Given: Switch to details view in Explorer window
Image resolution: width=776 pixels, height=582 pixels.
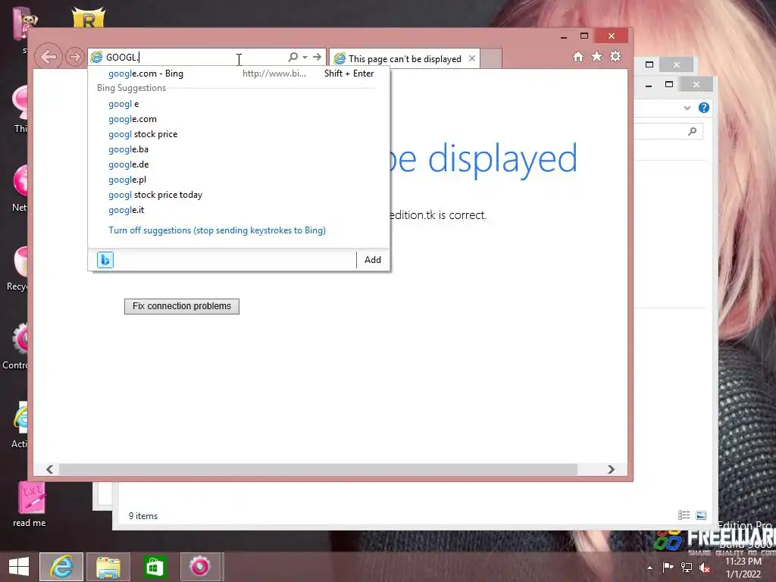Looking at the screenshot, I should (684, 515).
